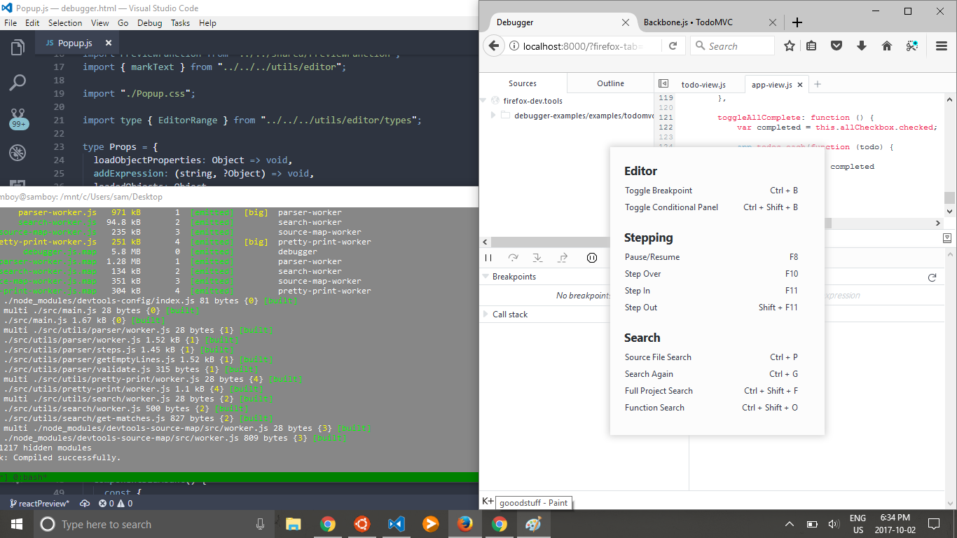Image resolution: width=957 pixels, height=538 pixels.
Task: Show hidden tray icons chevron
Action: pos(790,524)
